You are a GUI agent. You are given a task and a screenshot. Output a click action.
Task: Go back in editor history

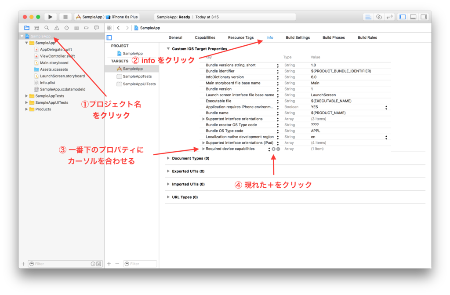pyautogui.click(x=118, y=28)
